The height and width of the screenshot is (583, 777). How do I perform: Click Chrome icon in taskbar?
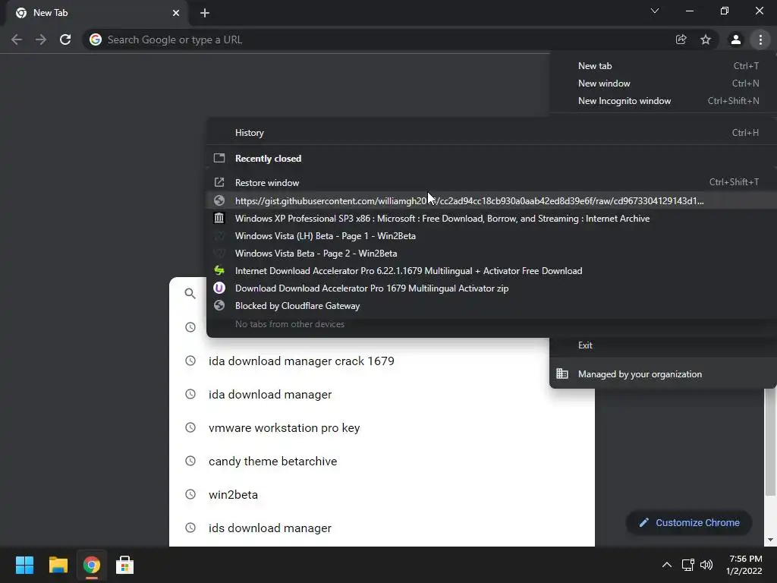pyautogui.click(x=91, y=565)
